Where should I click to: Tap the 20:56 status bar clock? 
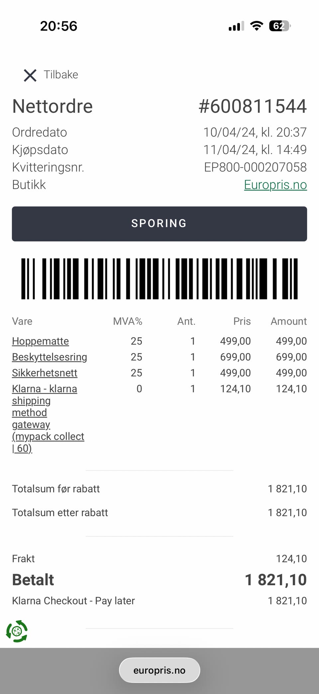tap(59, 26)
